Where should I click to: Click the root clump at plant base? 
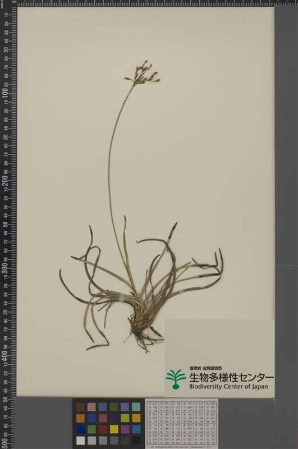(x=140, y=337)
